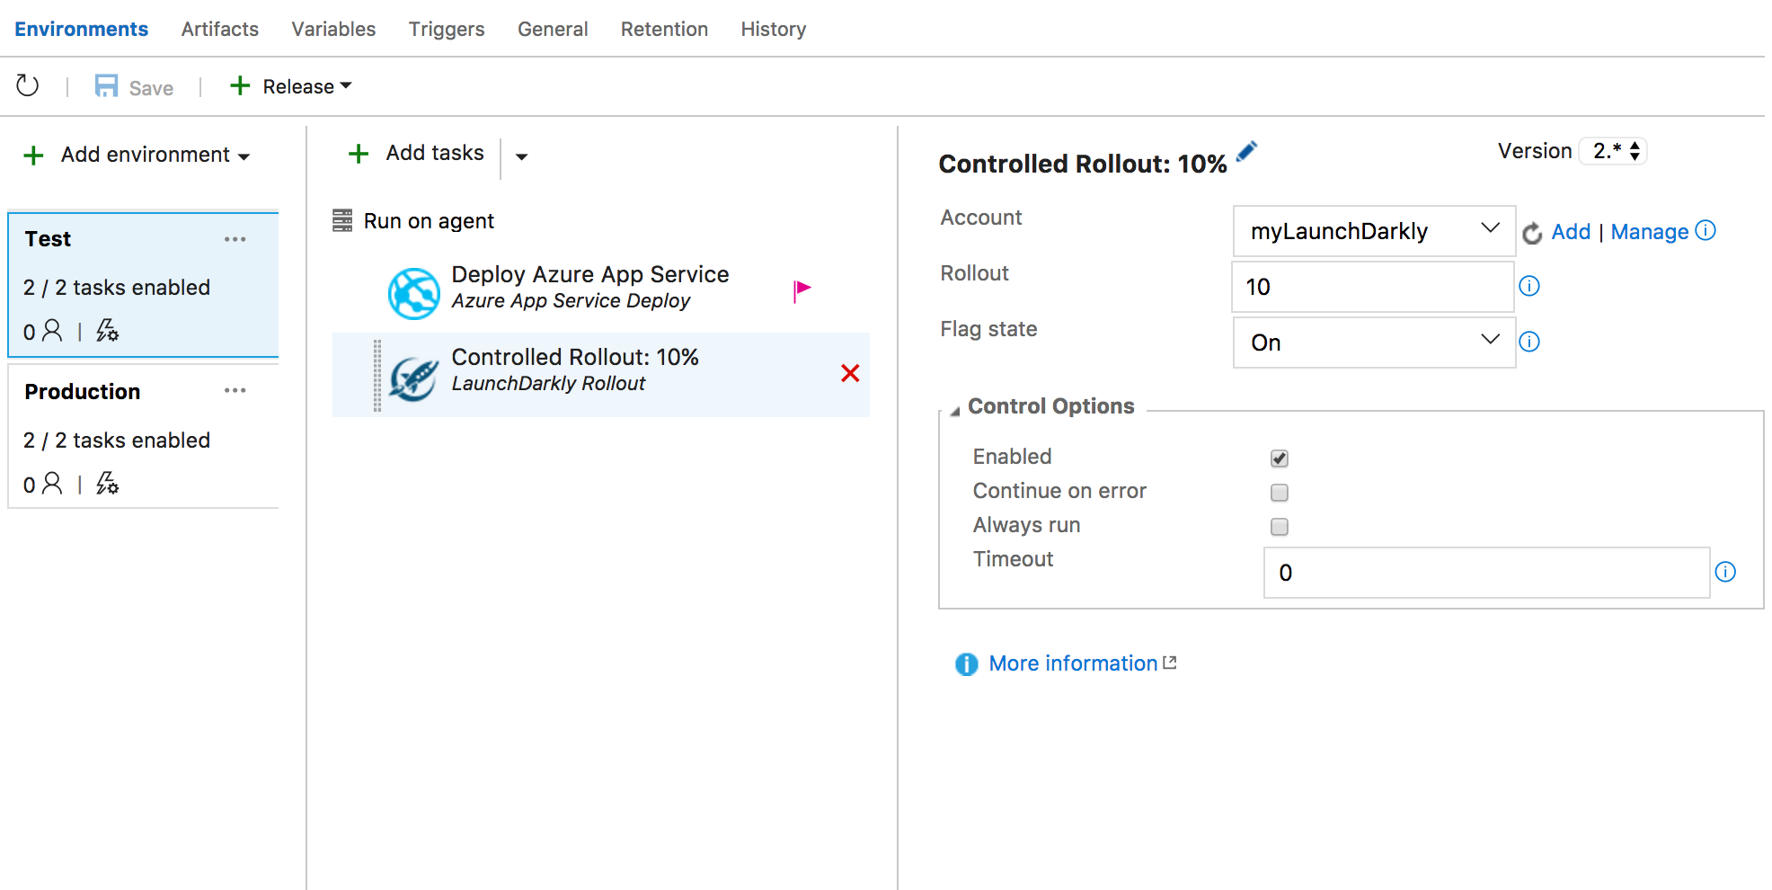Open the Account dropdown myLaunchDarkly
Image resolution: width=1772 pixels, height=890 pixels.
coord(1374,231)
